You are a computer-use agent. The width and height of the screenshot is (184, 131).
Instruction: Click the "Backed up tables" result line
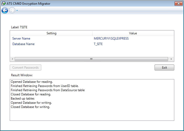23,99
